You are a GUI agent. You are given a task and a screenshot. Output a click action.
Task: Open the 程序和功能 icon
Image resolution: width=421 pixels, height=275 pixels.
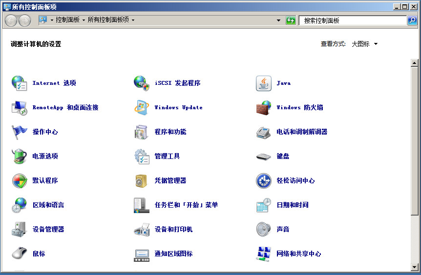click(x=142, y=132)
